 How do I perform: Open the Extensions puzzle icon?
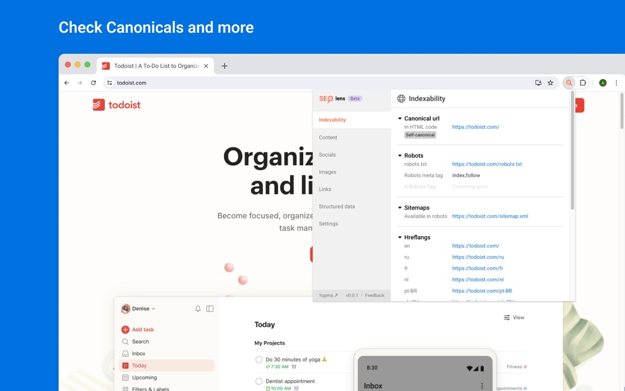[x=583, y=83]
